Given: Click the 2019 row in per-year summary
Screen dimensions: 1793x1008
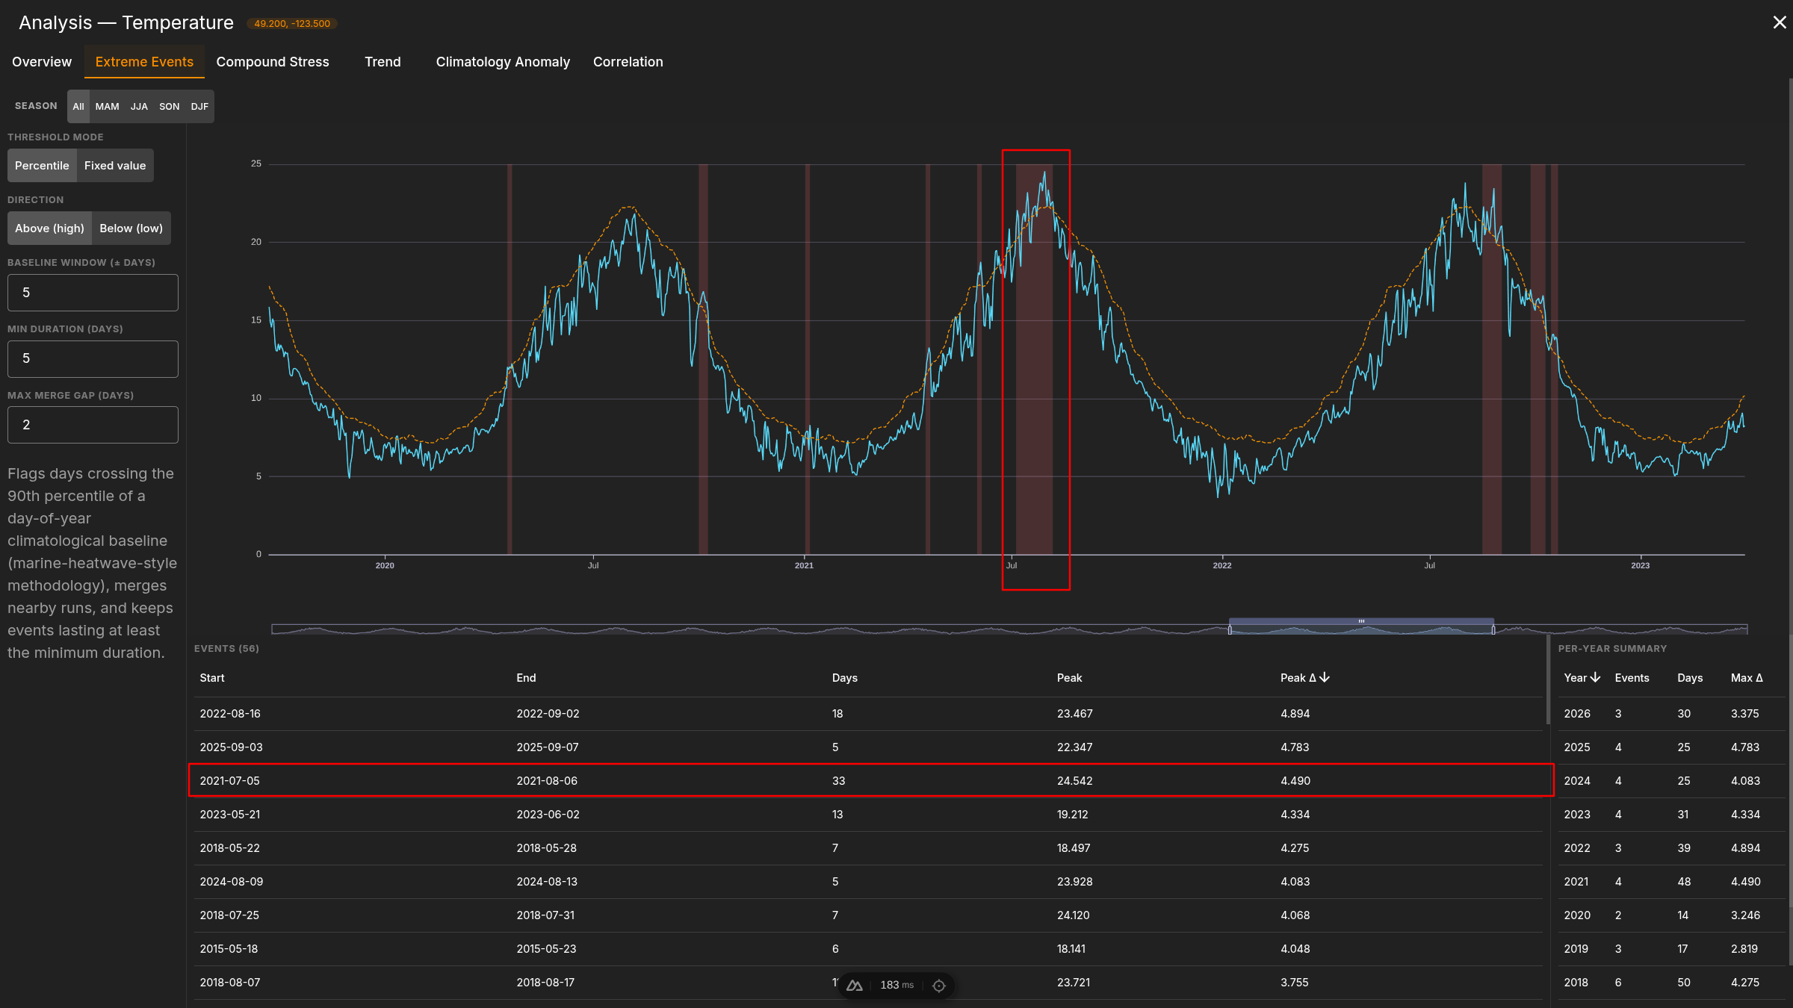Looking at the screenshot, I should pos(1671,949).
